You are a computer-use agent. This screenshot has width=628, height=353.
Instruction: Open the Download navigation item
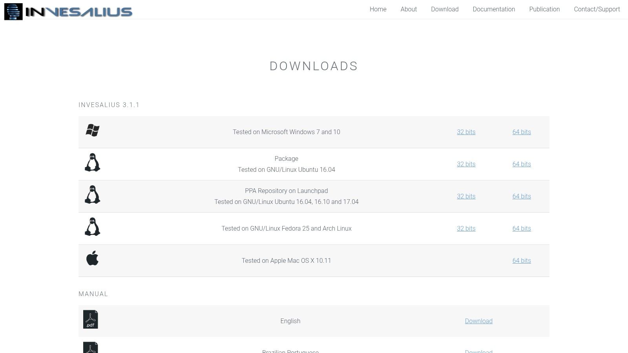445,9
